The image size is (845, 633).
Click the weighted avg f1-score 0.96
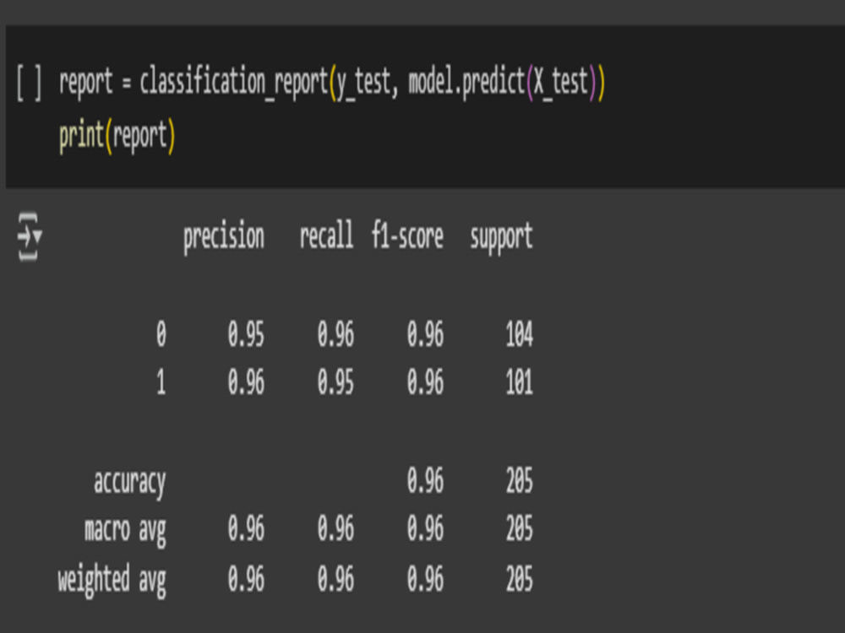tap(425, 580)
